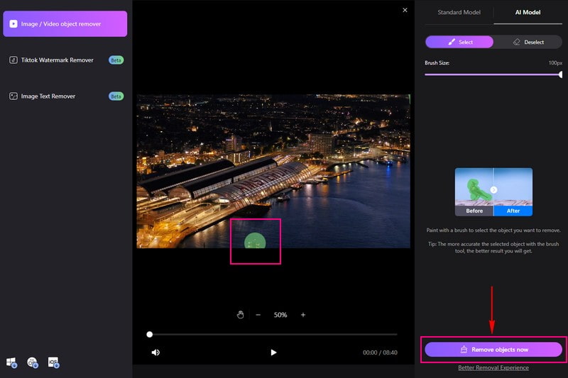
Task: Adjust the Brush Size slider handle
Action: coord(560,74)
